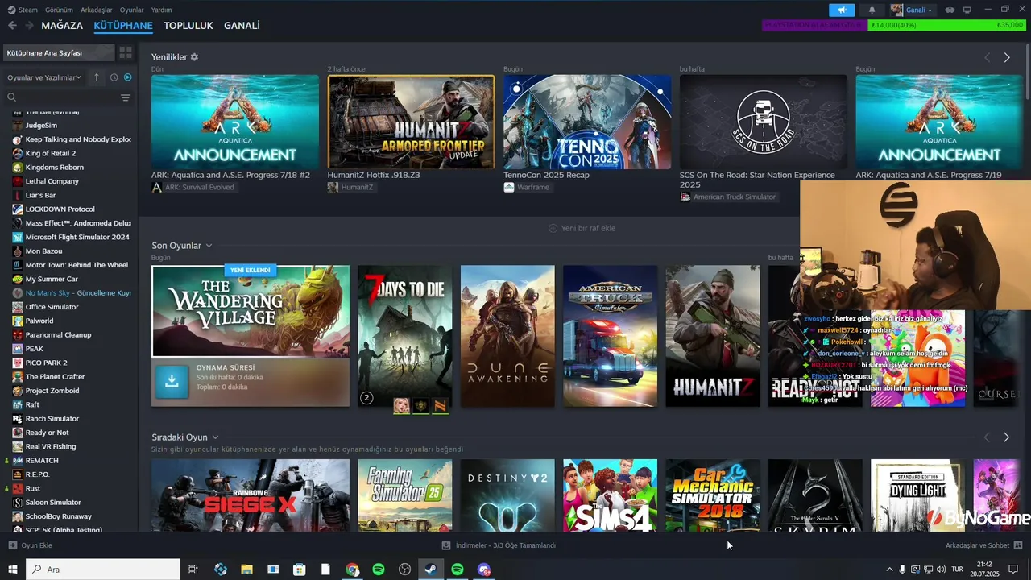Open the Arkadaşlar menu
The height and width of the screenshot is (580, 1031).
coord(97,10)
